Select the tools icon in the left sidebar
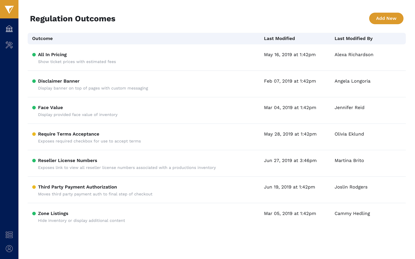The width and height of the screenshot is (415, 259). pyautogui.click(x=9, y=45)
